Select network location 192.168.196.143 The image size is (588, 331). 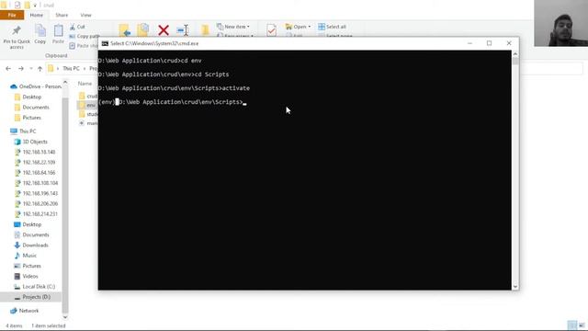coord(36,193)
